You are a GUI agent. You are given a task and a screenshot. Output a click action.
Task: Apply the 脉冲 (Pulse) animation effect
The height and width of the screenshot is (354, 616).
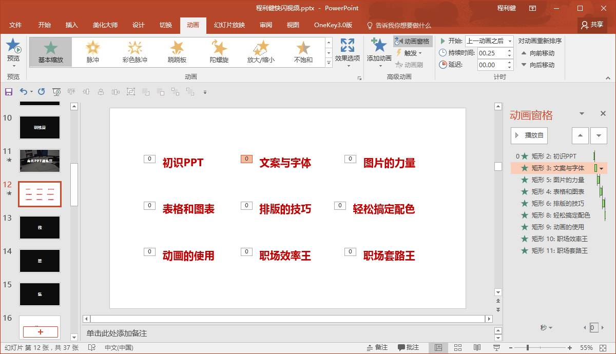point(92,52)
